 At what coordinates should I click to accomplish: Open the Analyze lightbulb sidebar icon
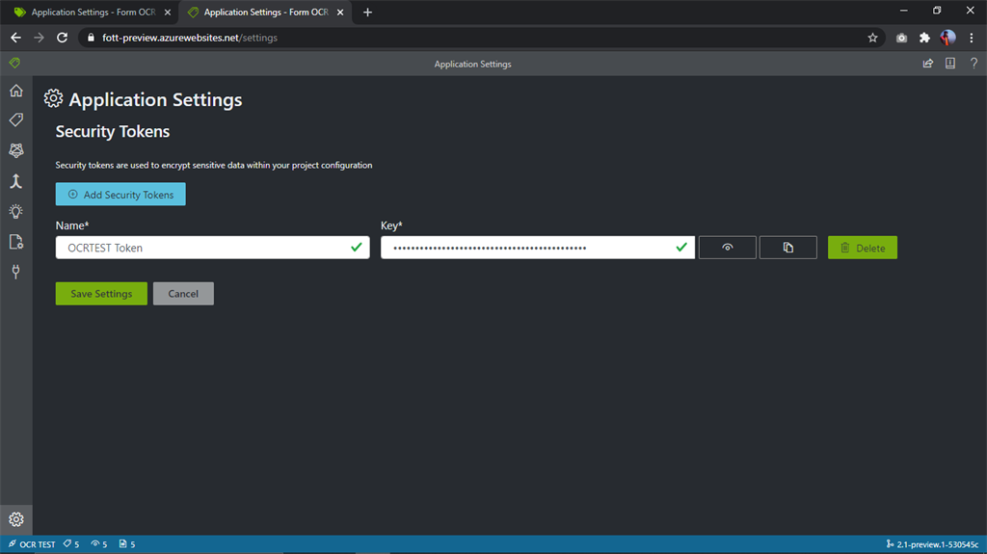coord(15,212)
